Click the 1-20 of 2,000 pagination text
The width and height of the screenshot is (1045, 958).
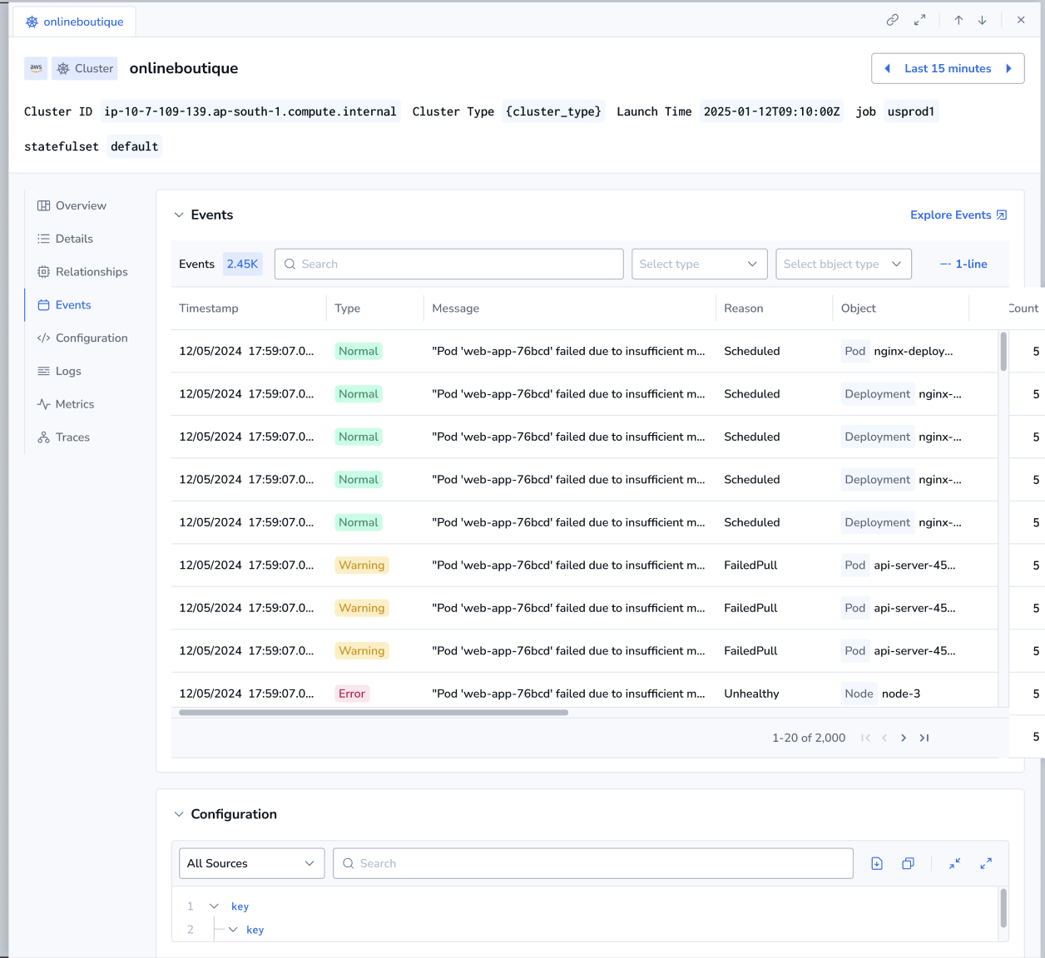pyautogui.click(x=809, y=738)
